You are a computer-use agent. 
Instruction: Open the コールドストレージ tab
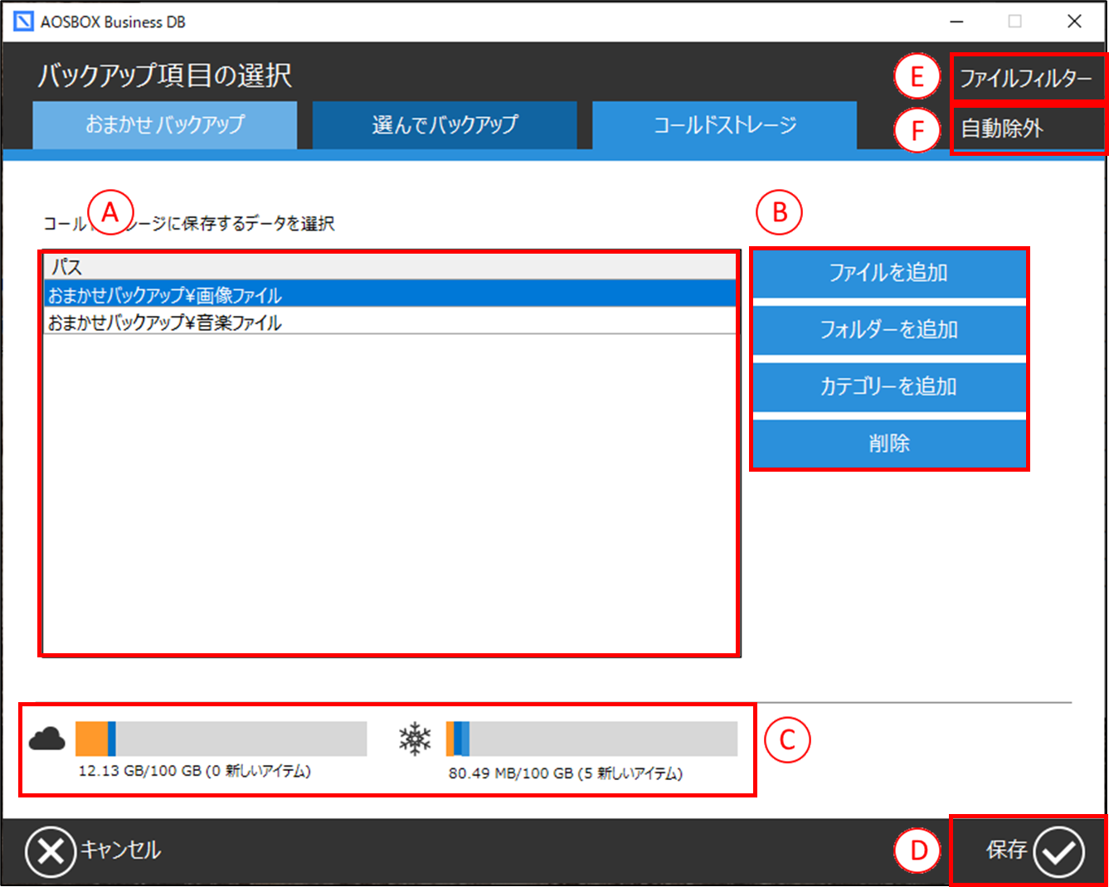pyautogui.click(x=725, y=125)
